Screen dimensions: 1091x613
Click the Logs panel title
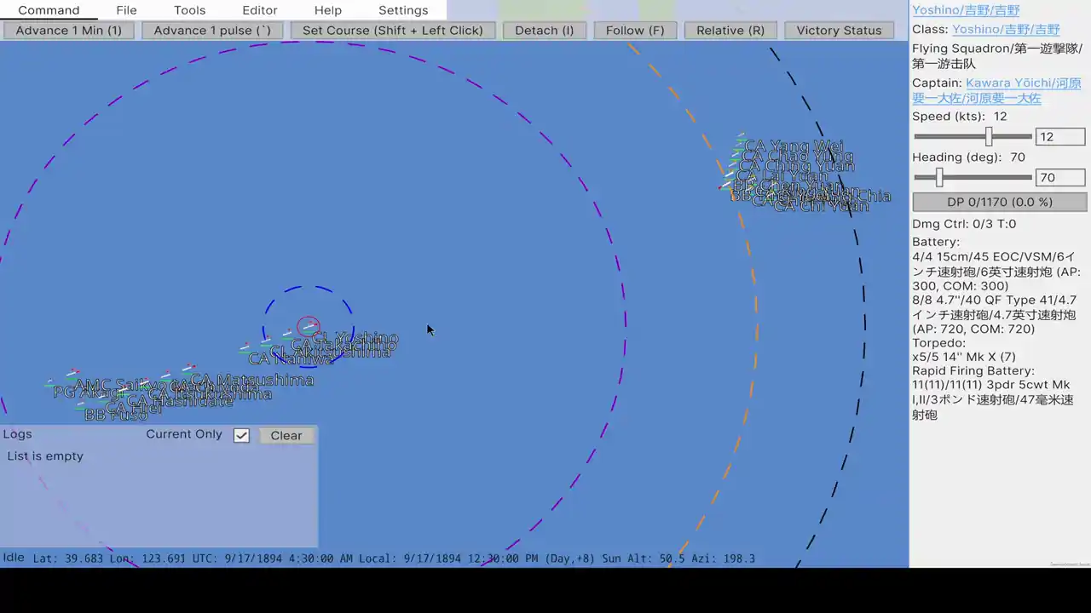(17, 434)
